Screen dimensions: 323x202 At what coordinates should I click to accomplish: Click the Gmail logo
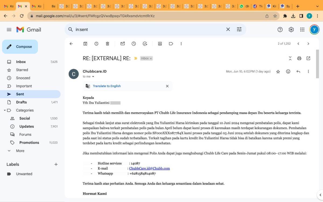click(29, 30)
